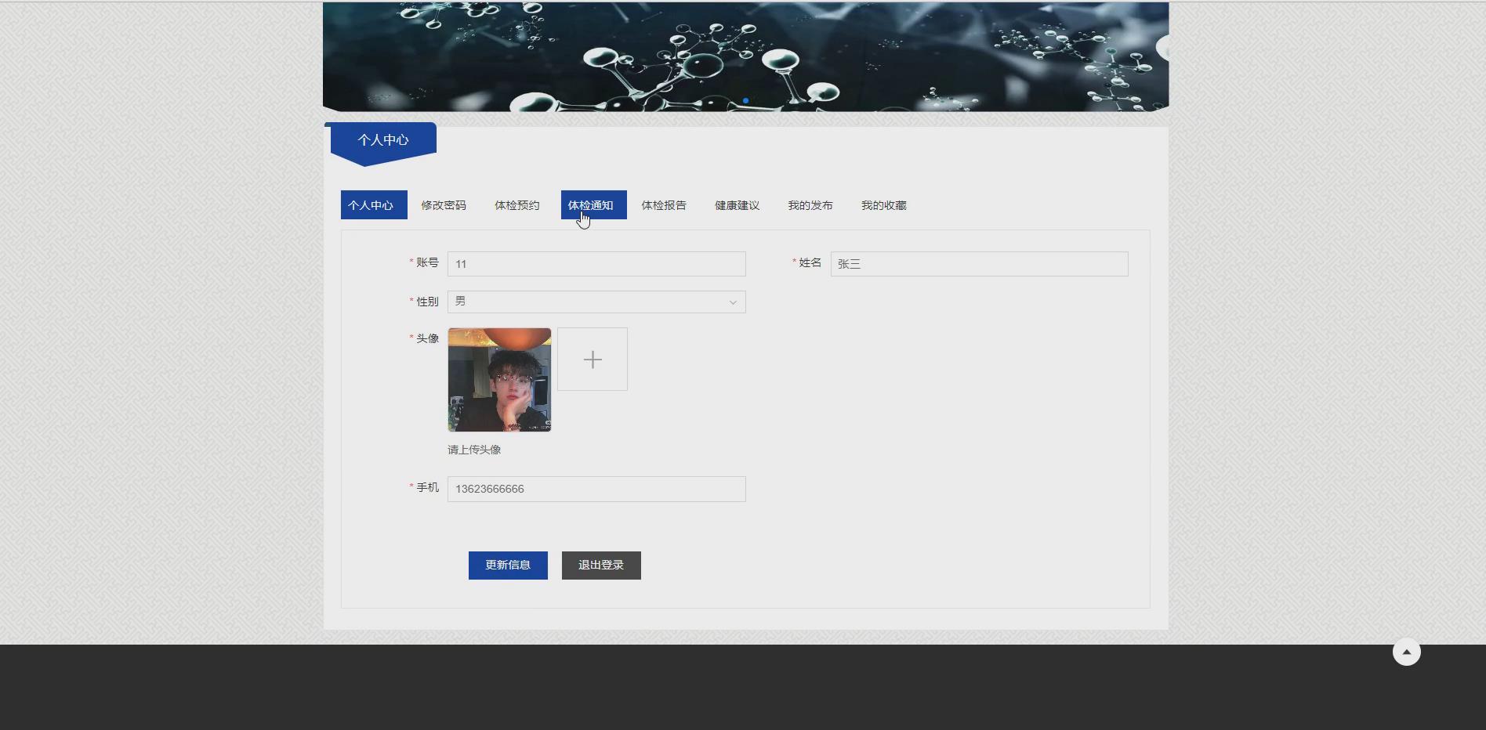Click the 姓名 name field showing 张三
The image size is (1486, 730).
click(978, 263)
